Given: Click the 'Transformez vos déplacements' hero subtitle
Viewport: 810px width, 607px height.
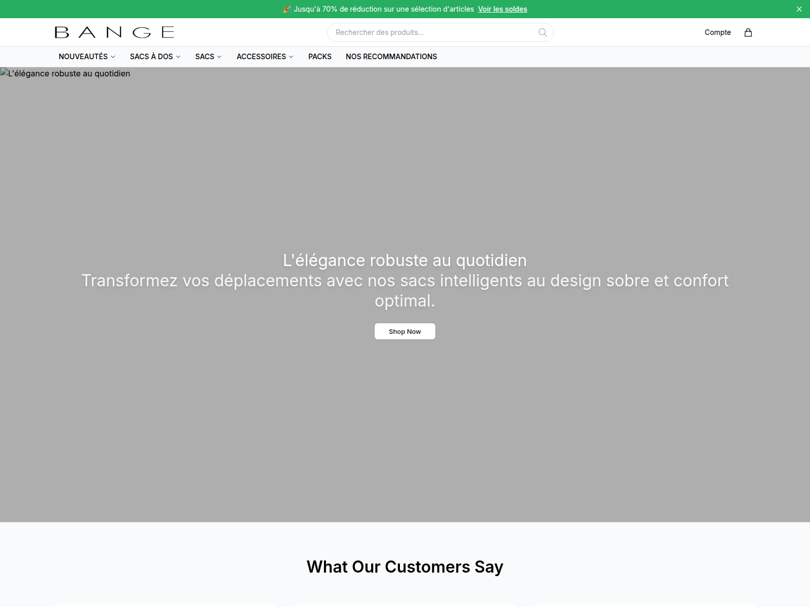Looking at the screenshot, I should [405, 291].
